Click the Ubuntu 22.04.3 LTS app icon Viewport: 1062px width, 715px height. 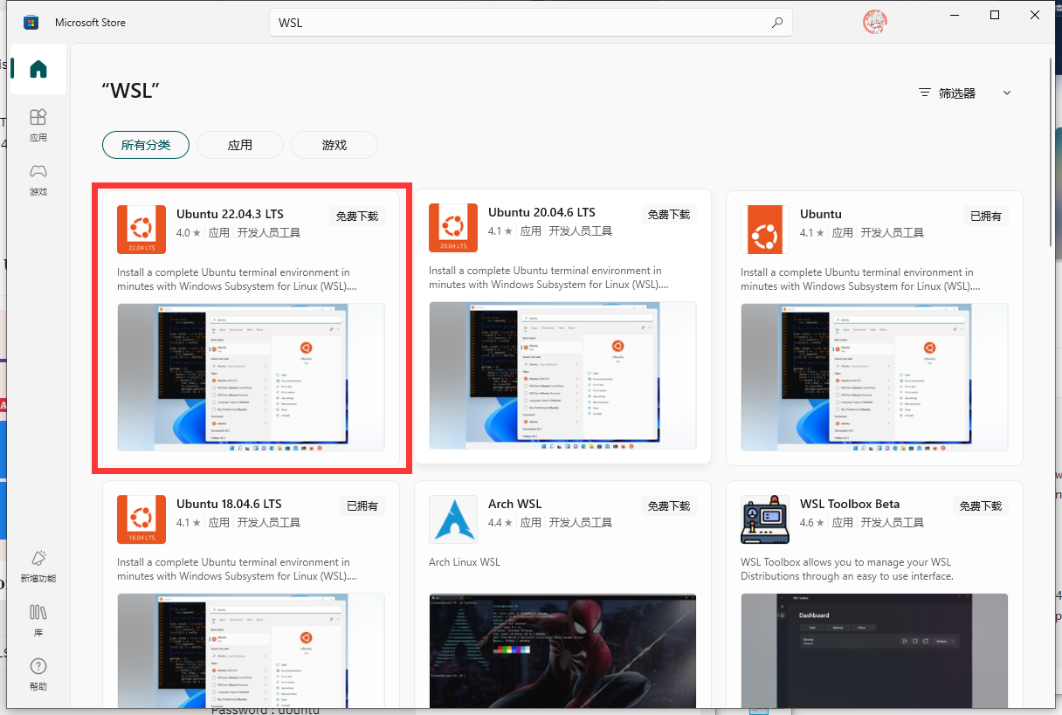[141, 229]
